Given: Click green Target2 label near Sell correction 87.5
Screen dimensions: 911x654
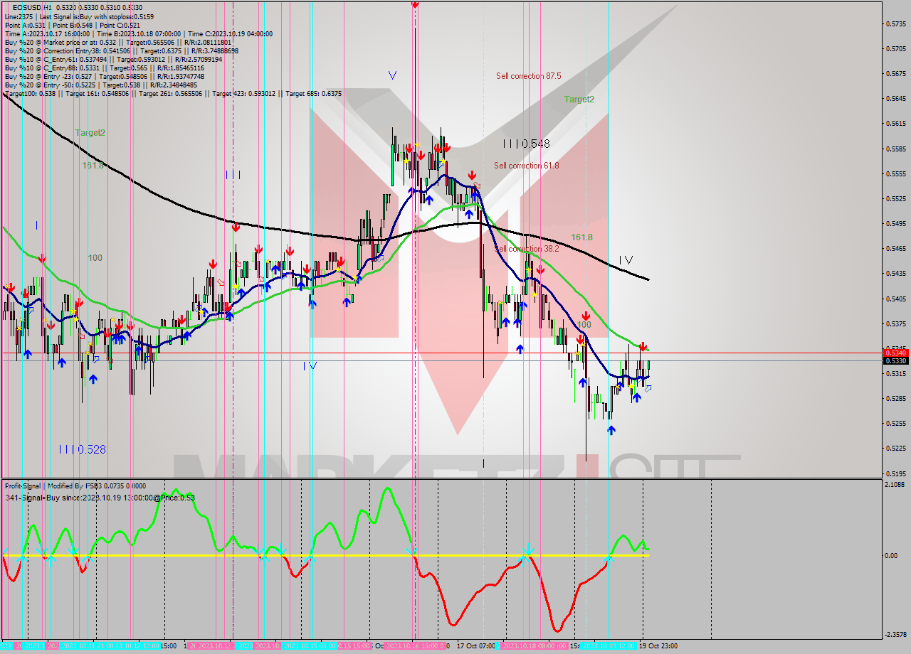Looking at the screenshot, I should pyautogui.click(x=579, y=100).
